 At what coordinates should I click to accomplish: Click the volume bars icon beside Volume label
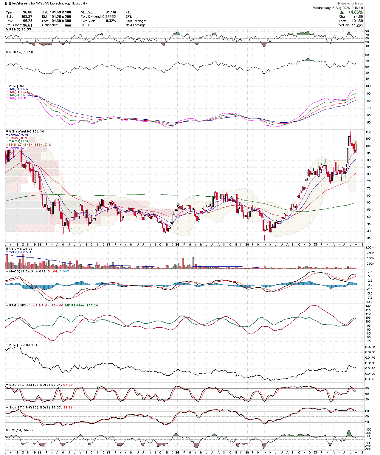(x=7, y=249)
